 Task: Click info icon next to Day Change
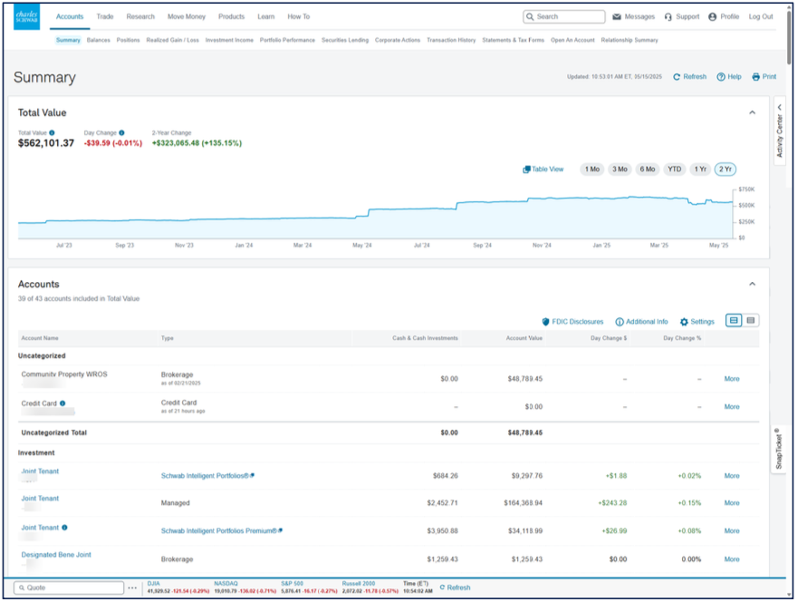(x=121, y=132)
